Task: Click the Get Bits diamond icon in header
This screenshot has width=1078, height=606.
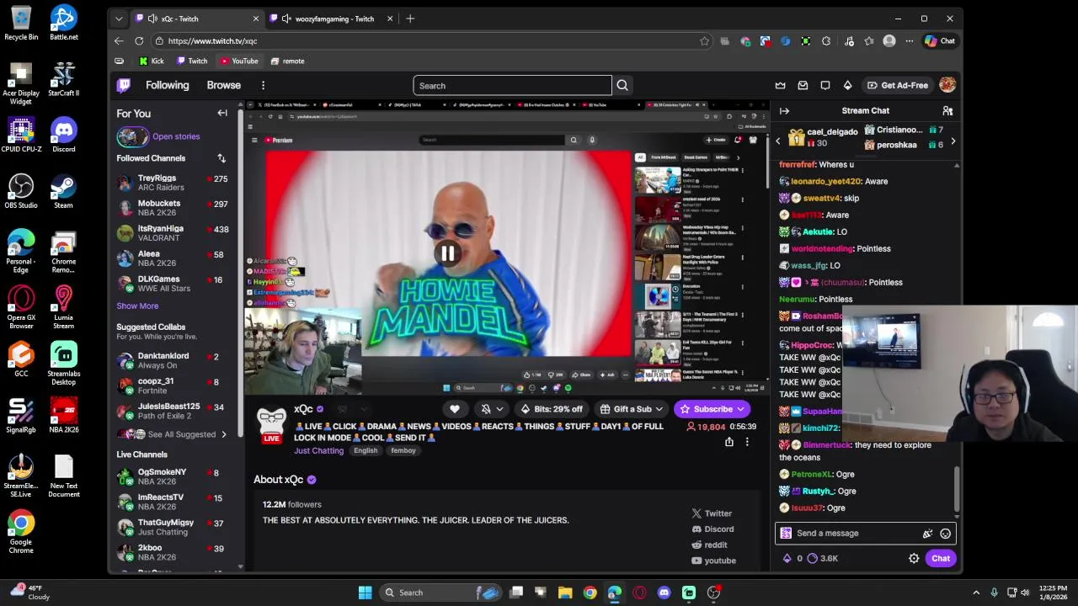Action: (x=847, y=85)
